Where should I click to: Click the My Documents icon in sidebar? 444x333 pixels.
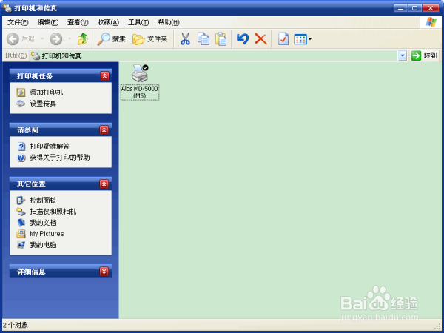[21, 223]
